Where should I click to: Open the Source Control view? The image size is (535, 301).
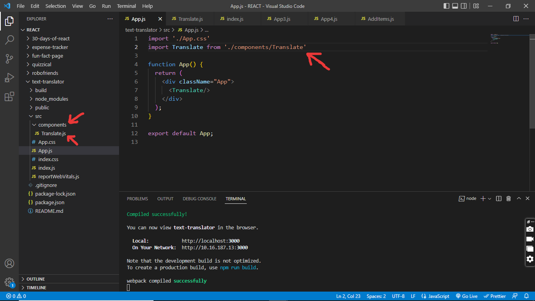(x=9, y=59)
